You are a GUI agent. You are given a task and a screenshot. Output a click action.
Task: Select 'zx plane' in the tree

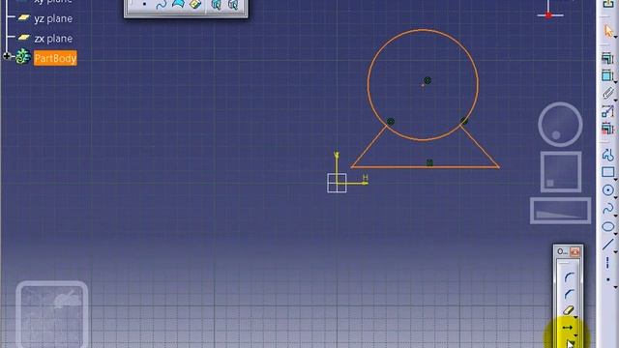pyautogui.click(x=53, y=39)
